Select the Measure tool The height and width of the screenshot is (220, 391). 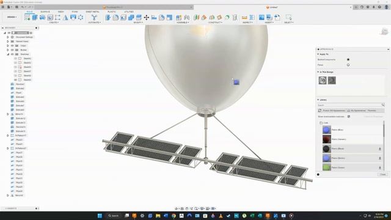[x=244, y=17]
